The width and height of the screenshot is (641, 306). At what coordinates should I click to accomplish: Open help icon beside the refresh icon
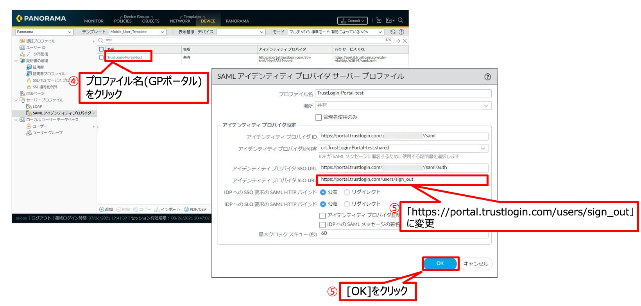tap(401, 32)
